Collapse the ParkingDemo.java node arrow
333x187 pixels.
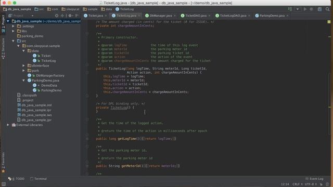point(23,81)
